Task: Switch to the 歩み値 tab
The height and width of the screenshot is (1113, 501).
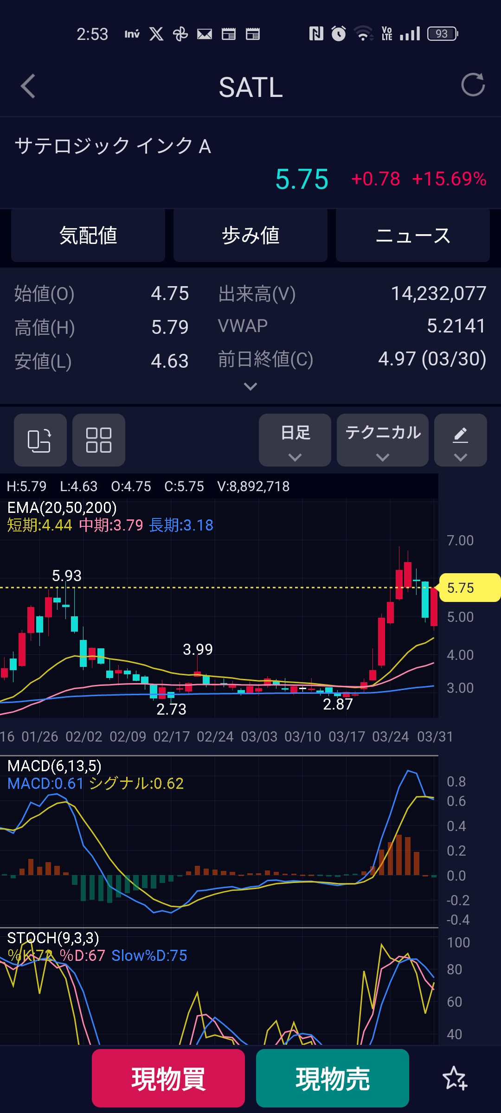Action: [250, 236]
